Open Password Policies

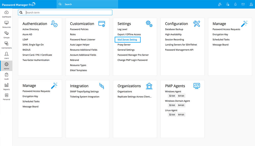79,29
